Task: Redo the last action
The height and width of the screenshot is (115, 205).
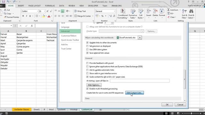Action: [x=14, y=2]
